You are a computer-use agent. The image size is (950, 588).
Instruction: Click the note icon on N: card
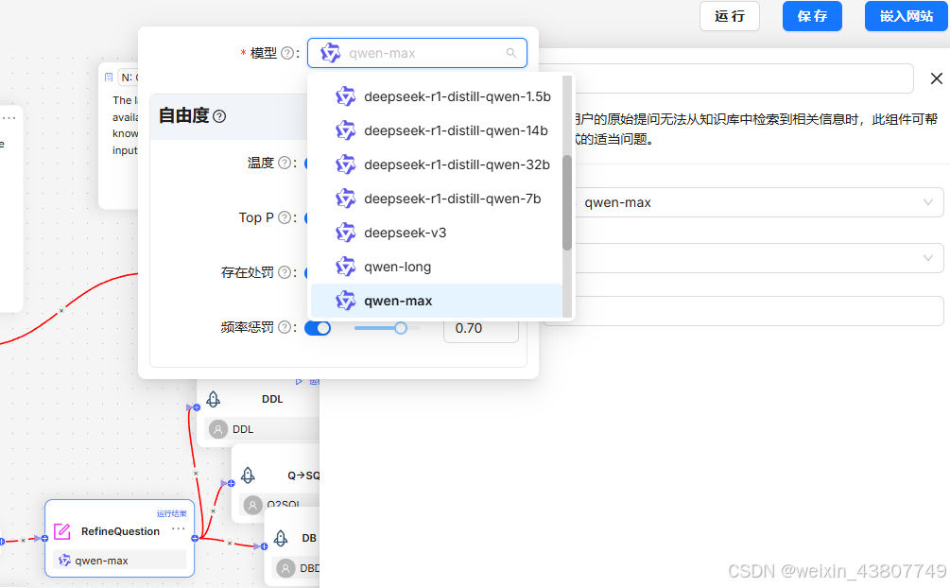pos(109,77)
